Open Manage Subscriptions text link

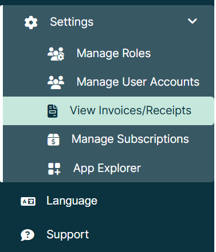(130, 139)
